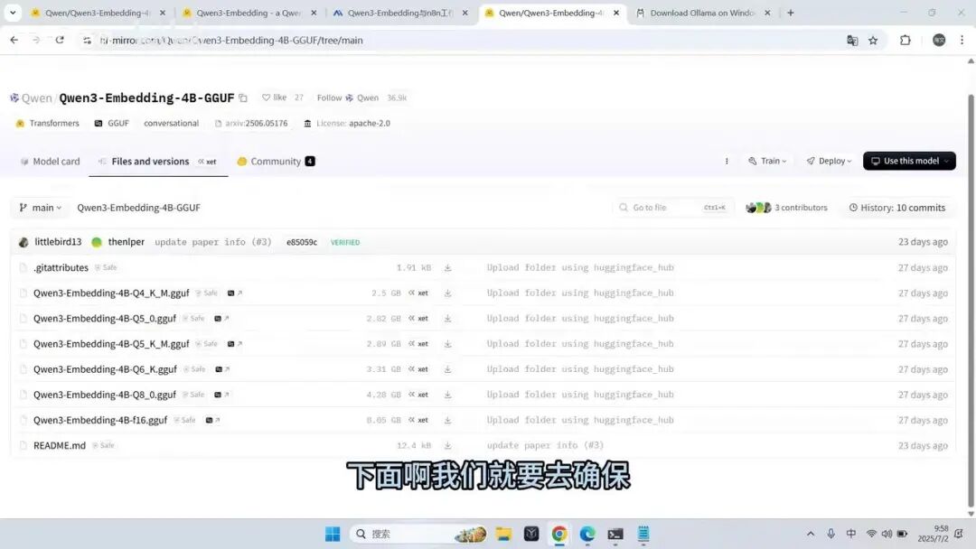
Task: Open the browser extensions menu
Action: [905, 41]
